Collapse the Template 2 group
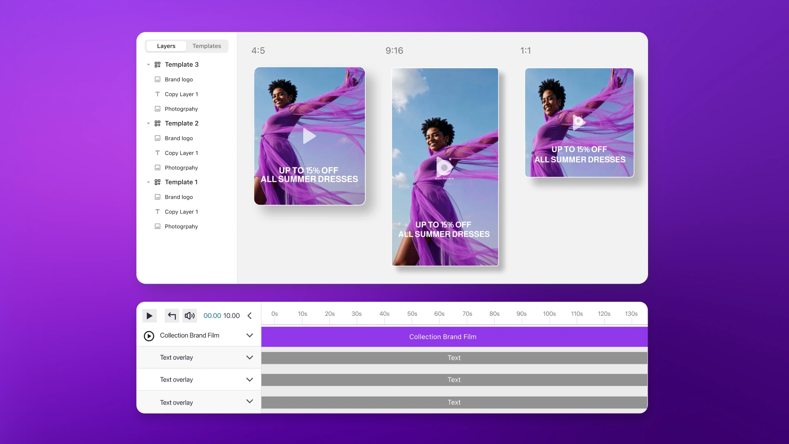Screen dimensions: 789x444 tap(148, 123)
